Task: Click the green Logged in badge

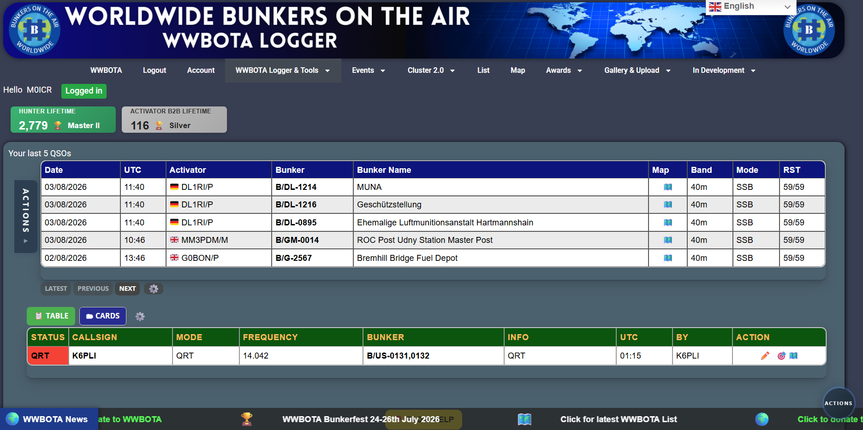Action: pyautogui.click(x=84, y=91)
